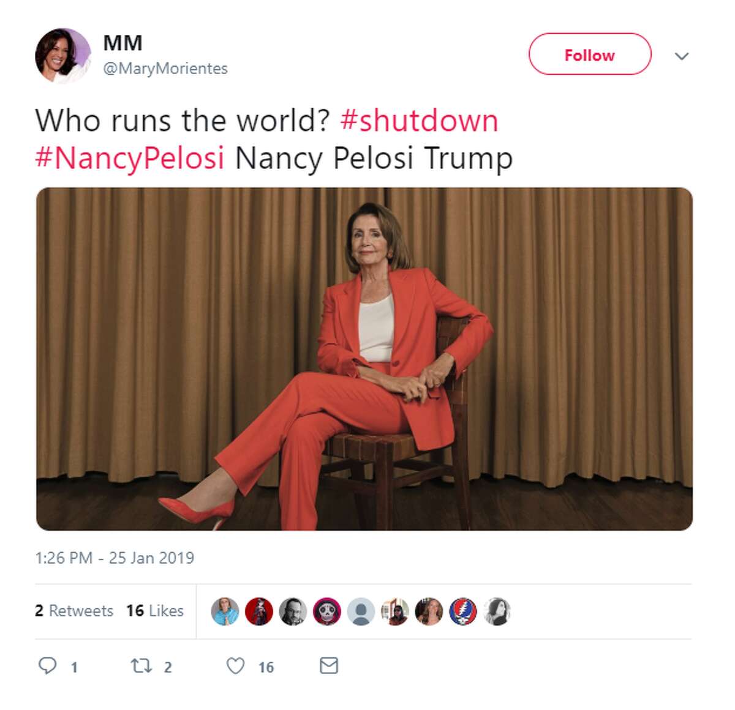This screenshot has width=735, height=710.
Task: Click the Grateful Dead skull liker avatar
Action: 462,611
